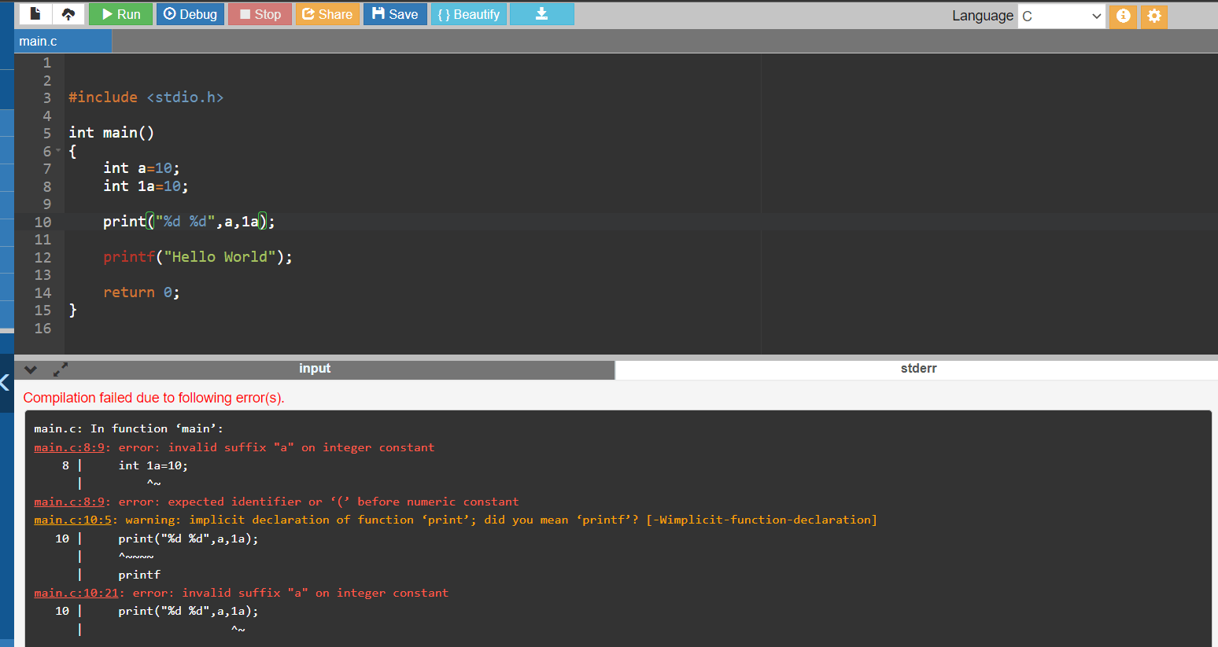Click the 'int a=10;' code line
The image size is (1218, 647).
coord(142,168)
